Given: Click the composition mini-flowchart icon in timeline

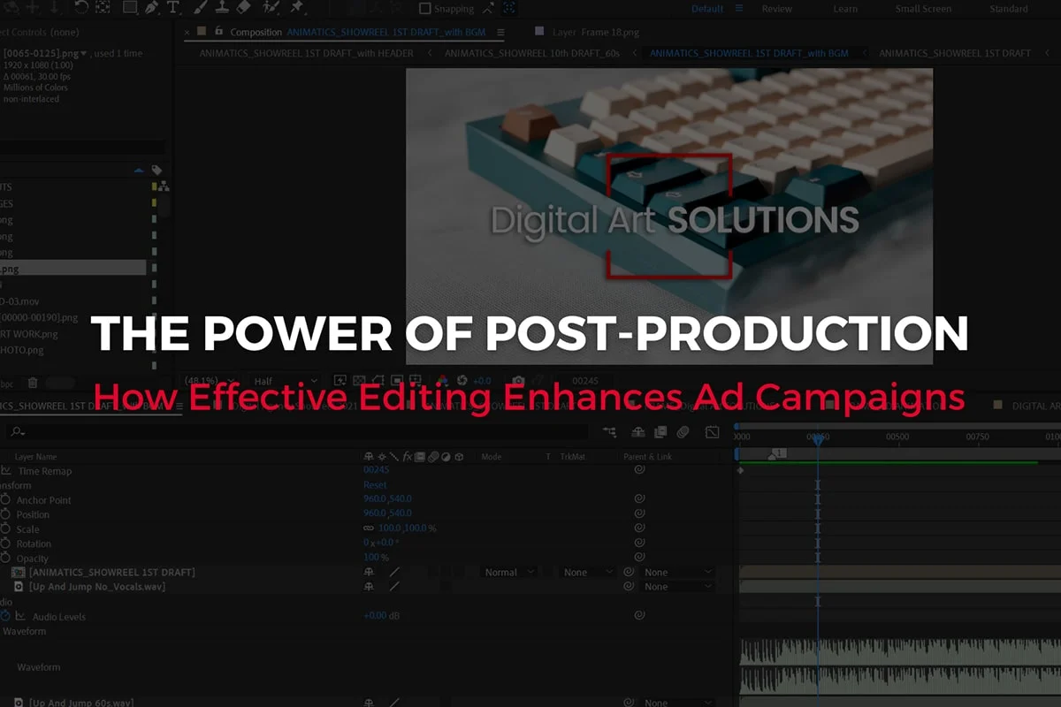Looking at the screenshot, I should (x=609, y=432).
